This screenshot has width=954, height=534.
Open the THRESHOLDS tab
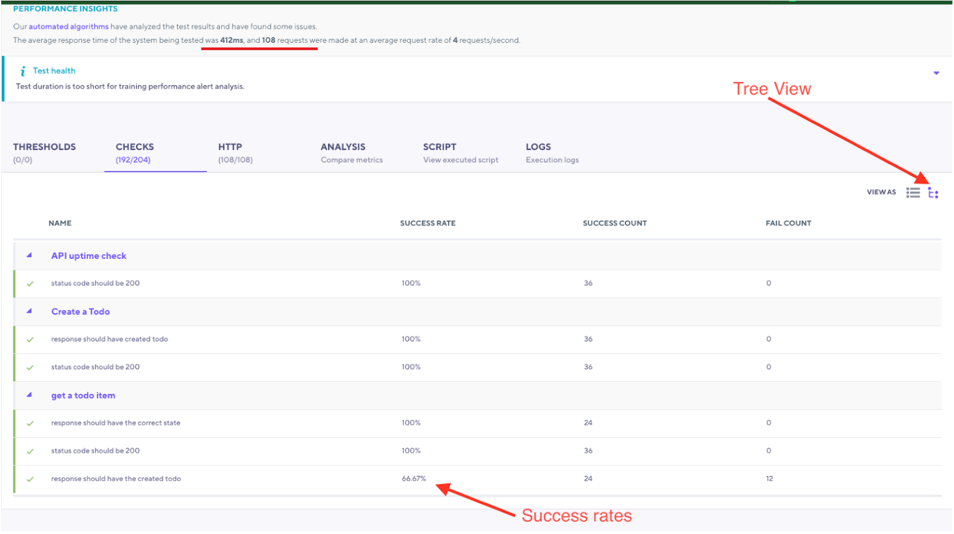coord(45,153)
